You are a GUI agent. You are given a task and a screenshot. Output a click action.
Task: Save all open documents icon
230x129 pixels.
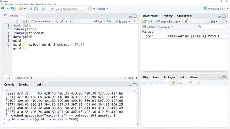(x=36, y=9)
